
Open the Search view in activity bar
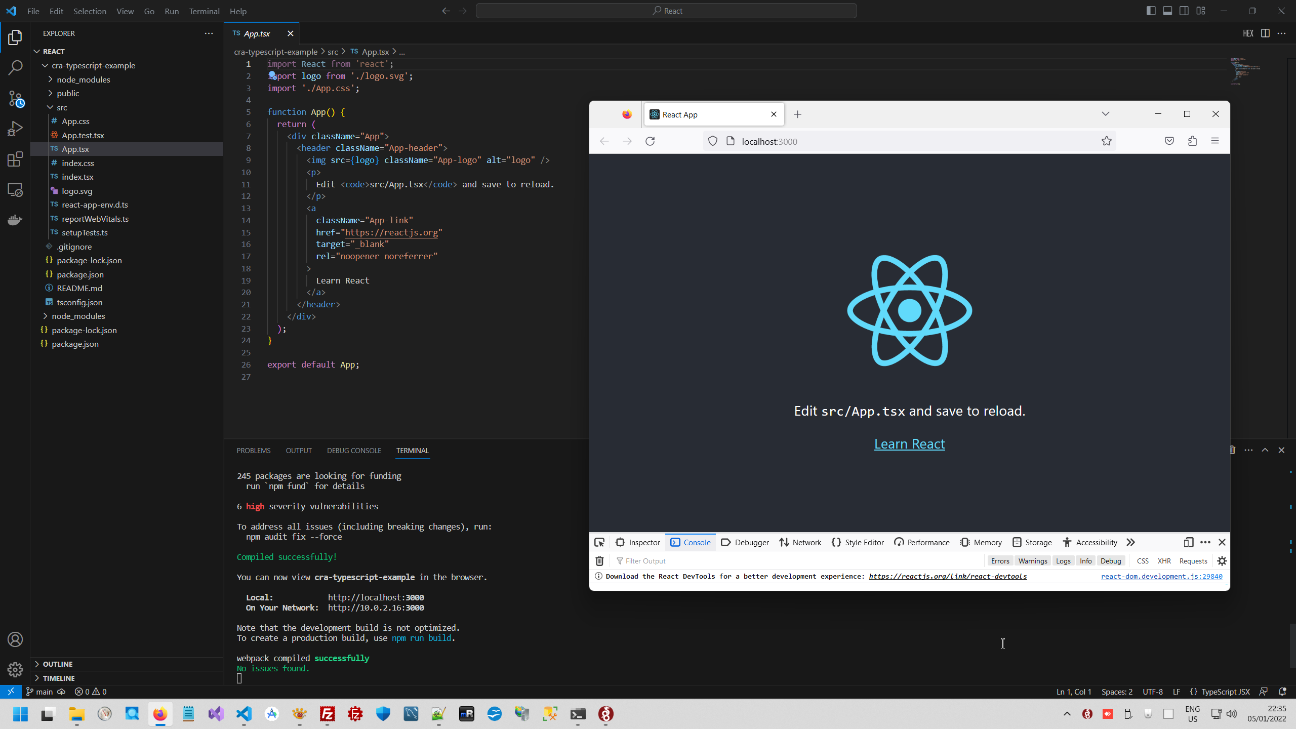pyautogui.click(x=15, y=67)
